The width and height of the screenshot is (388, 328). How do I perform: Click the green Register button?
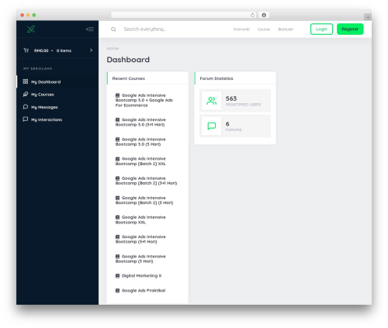350,29
